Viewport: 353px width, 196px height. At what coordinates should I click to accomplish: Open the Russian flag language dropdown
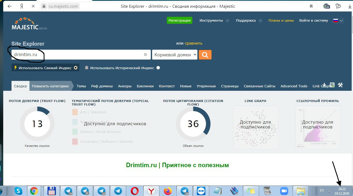click(x=338, y=21)
